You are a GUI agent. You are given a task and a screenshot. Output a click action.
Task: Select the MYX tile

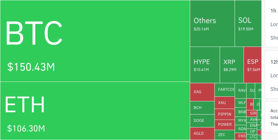pos(242,120)
